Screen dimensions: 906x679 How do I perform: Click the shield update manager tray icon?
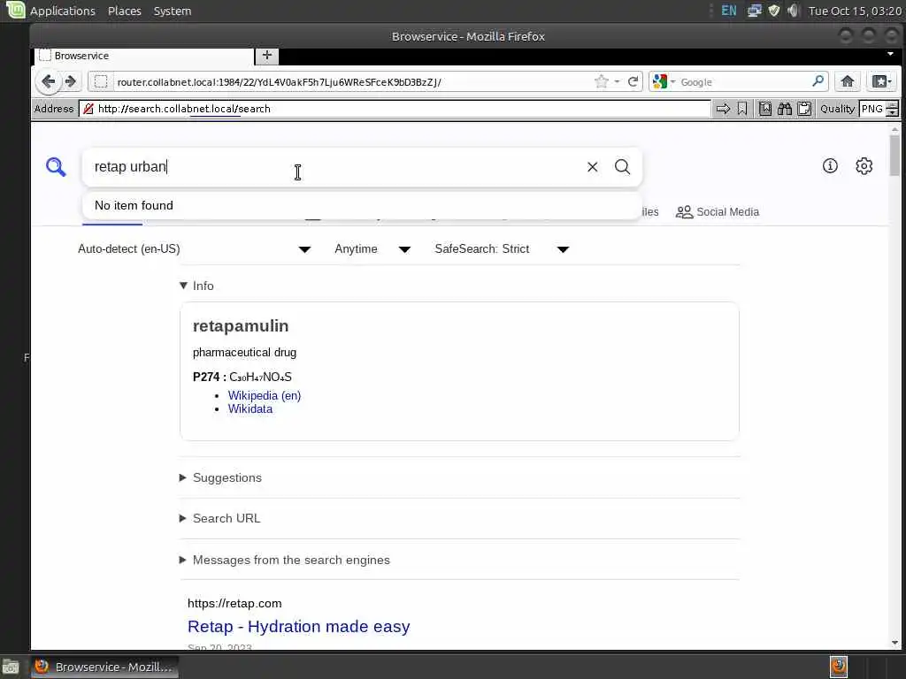click(773, 11)
